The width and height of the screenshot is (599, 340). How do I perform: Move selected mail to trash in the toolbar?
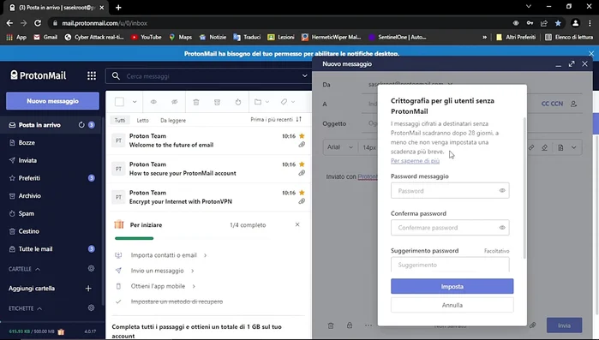[196, 102]
